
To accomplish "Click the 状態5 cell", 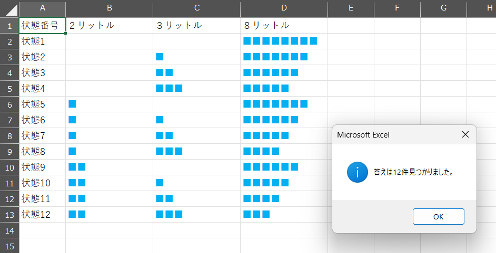I will click(43, 104).
